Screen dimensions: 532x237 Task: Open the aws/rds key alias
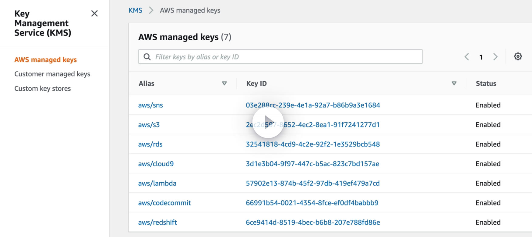[150, 144]
